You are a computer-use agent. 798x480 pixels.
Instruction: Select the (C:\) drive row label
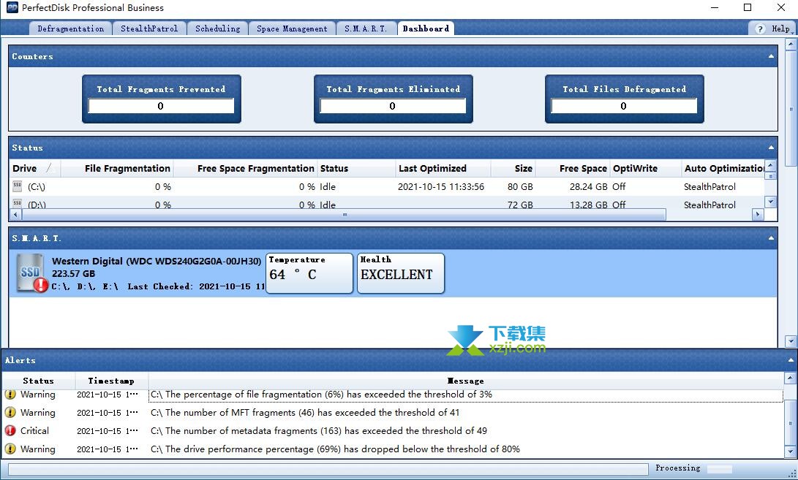[36, 186]
